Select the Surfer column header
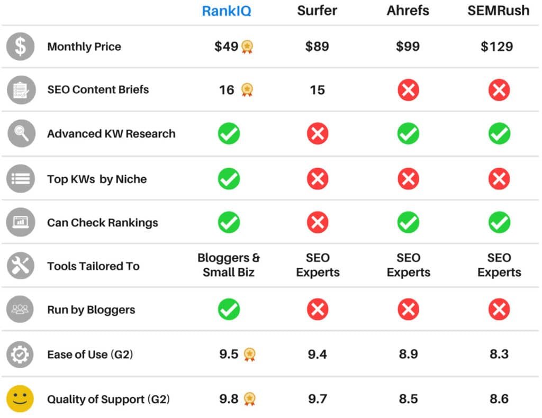The image size is (542, 418). [x=318, y=11]
